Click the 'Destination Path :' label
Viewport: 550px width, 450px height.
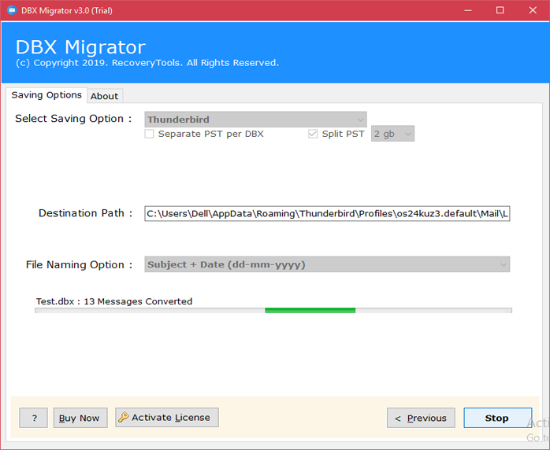click(x=85, y=213)
